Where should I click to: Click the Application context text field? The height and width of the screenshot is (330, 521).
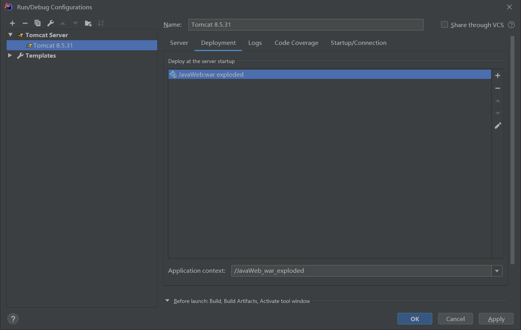coord(361,271)
